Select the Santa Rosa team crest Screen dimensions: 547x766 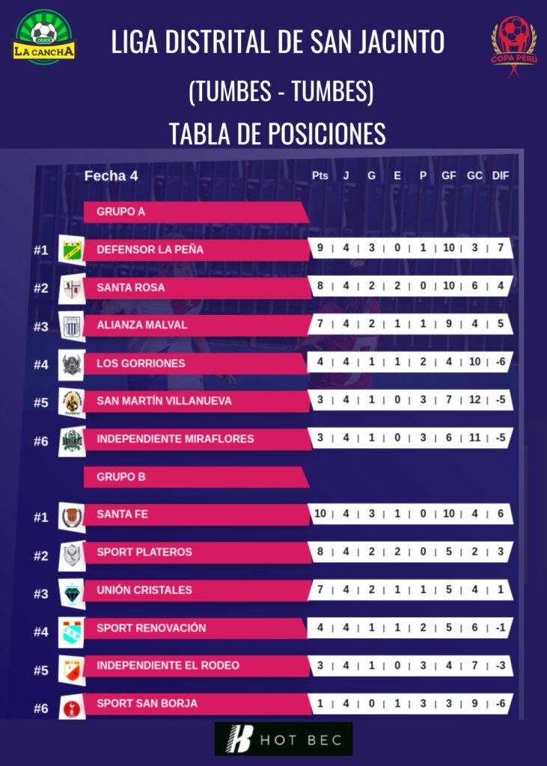pos(72,288)
